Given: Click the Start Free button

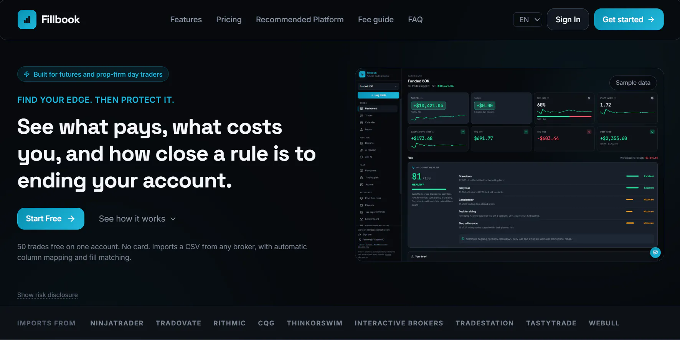Looking at the screenshot, I should coord(51,219).
